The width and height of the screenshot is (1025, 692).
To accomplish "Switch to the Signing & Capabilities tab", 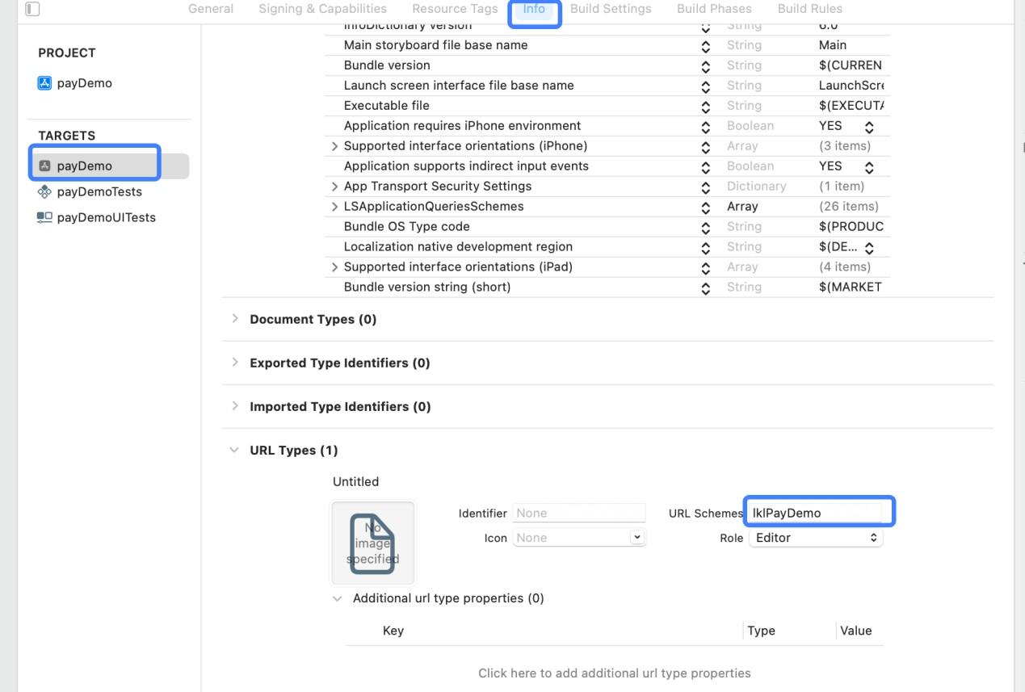I will 322,9.
